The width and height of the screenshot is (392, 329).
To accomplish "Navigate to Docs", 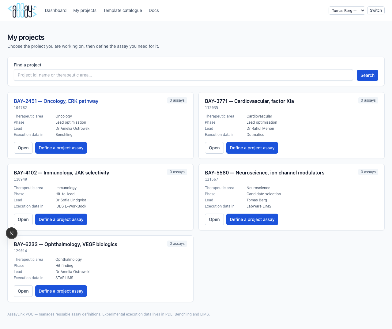I will click(x=154, y=10).
